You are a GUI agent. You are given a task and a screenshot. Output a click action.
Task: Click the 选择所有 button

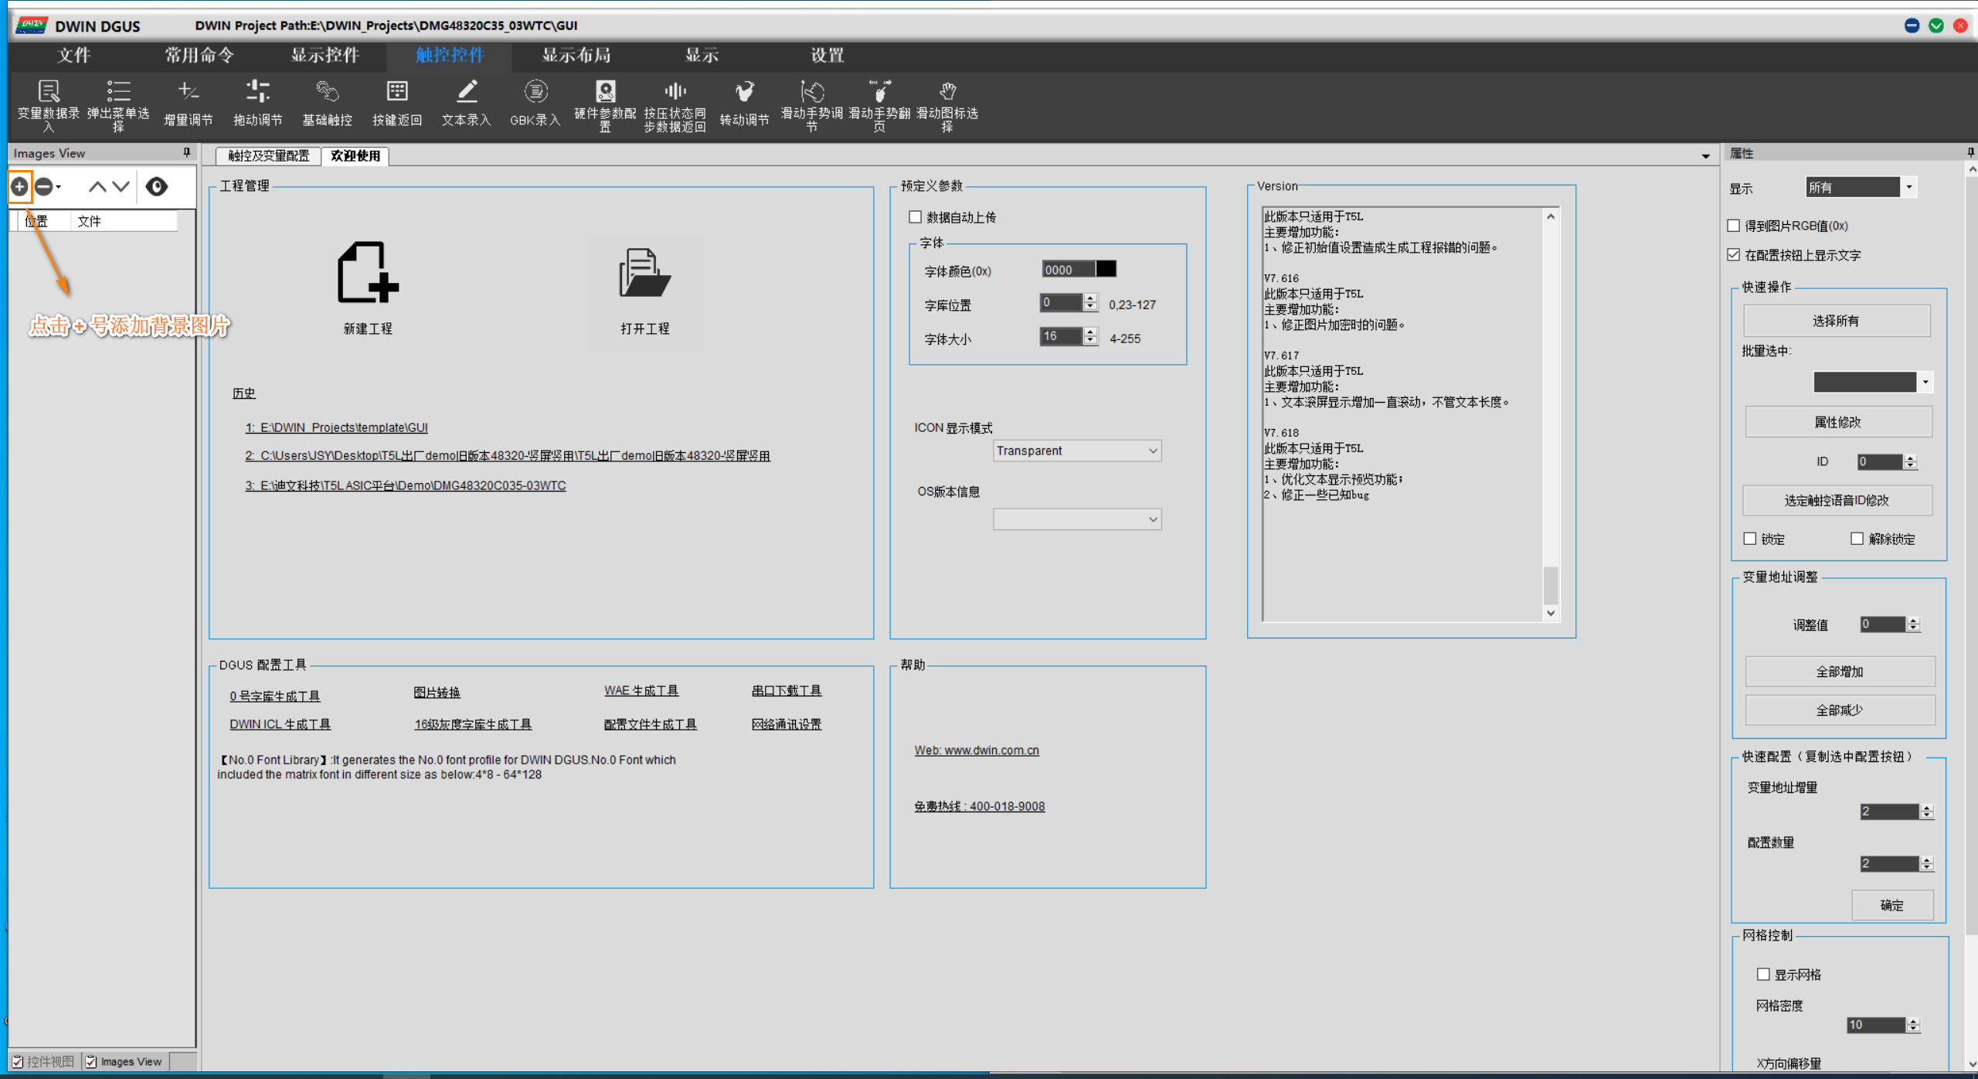[1837, 321]
